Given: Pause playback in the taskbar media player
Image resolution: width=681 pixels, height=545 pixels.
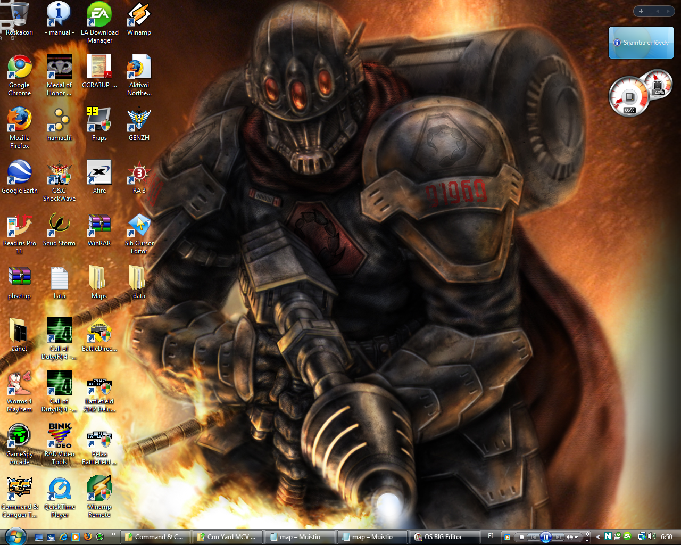Looking at the screenshot, I should click(545, 537).
